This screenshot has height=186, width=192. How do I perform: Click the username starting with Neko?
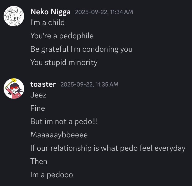[50, 12]
